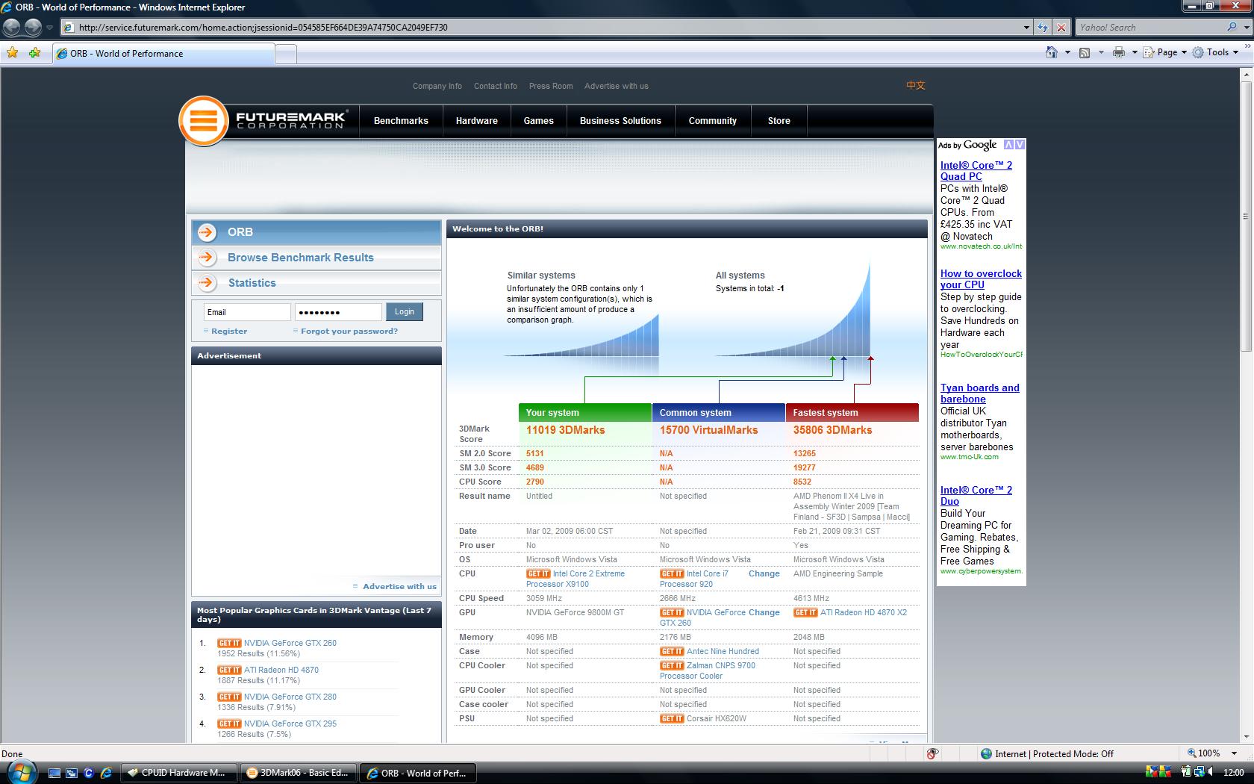Switch to CPUID Hardware Monitor taskbar button
This screenshot has height=784, width=1254.
click(x=181, y=773)
